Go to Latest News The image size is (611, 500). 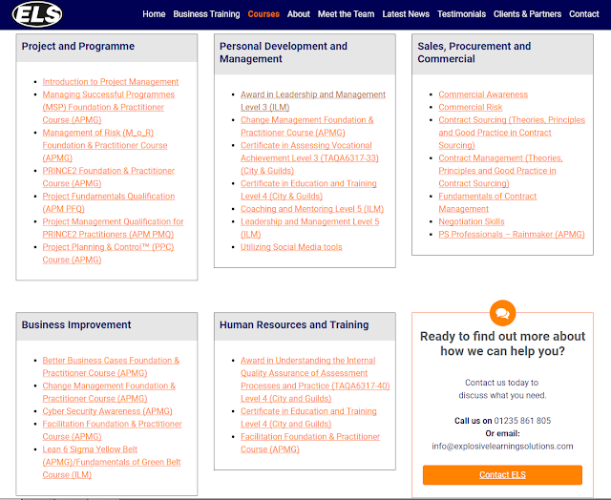click(x=406, y=14)
